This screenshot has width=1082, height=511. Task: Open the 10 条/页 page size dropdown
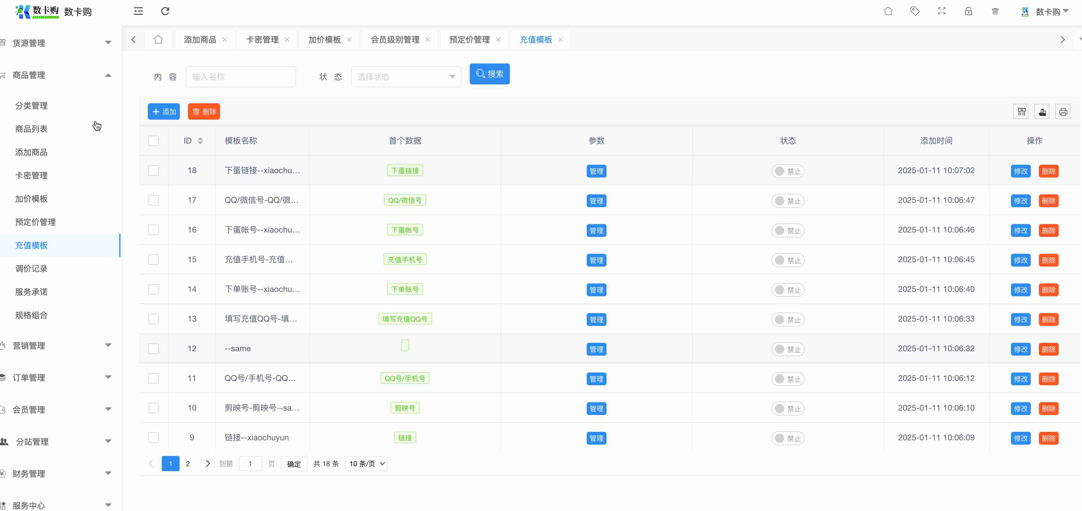pyautogui.click(x=366, y=464)
